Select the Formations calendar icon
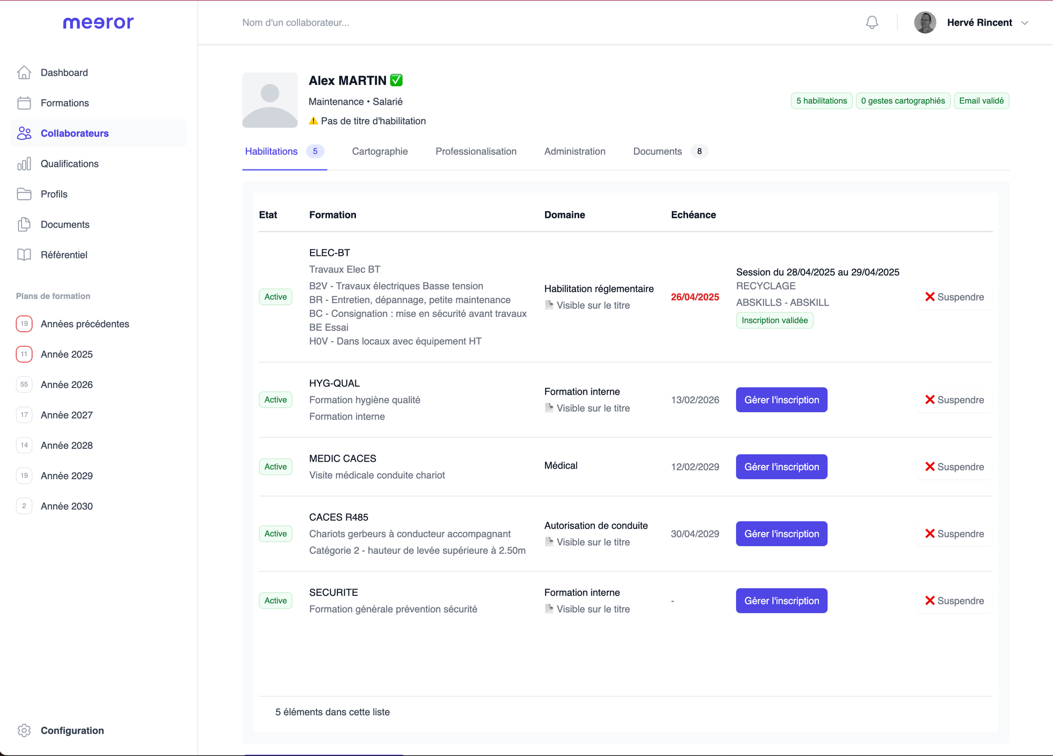This screenshot has height=756, width=1053. click(x=24, y=103)
